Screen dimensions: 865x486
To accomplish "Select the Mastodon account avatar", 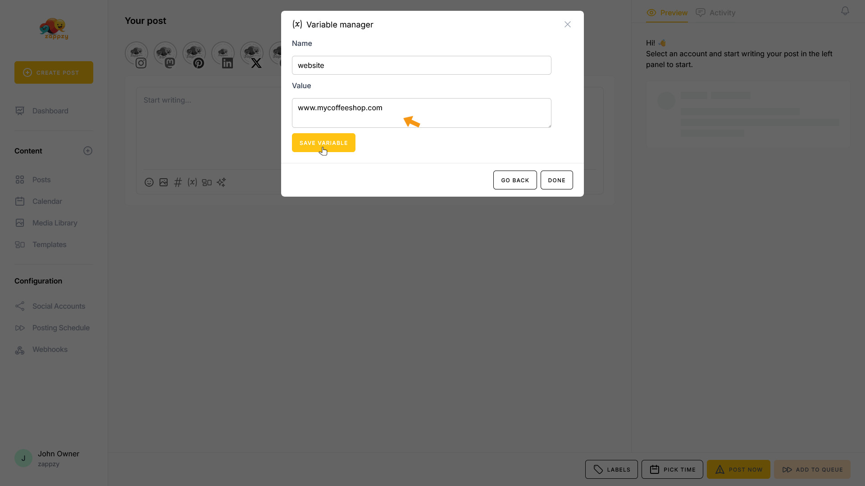I will [x=165, y=54].
